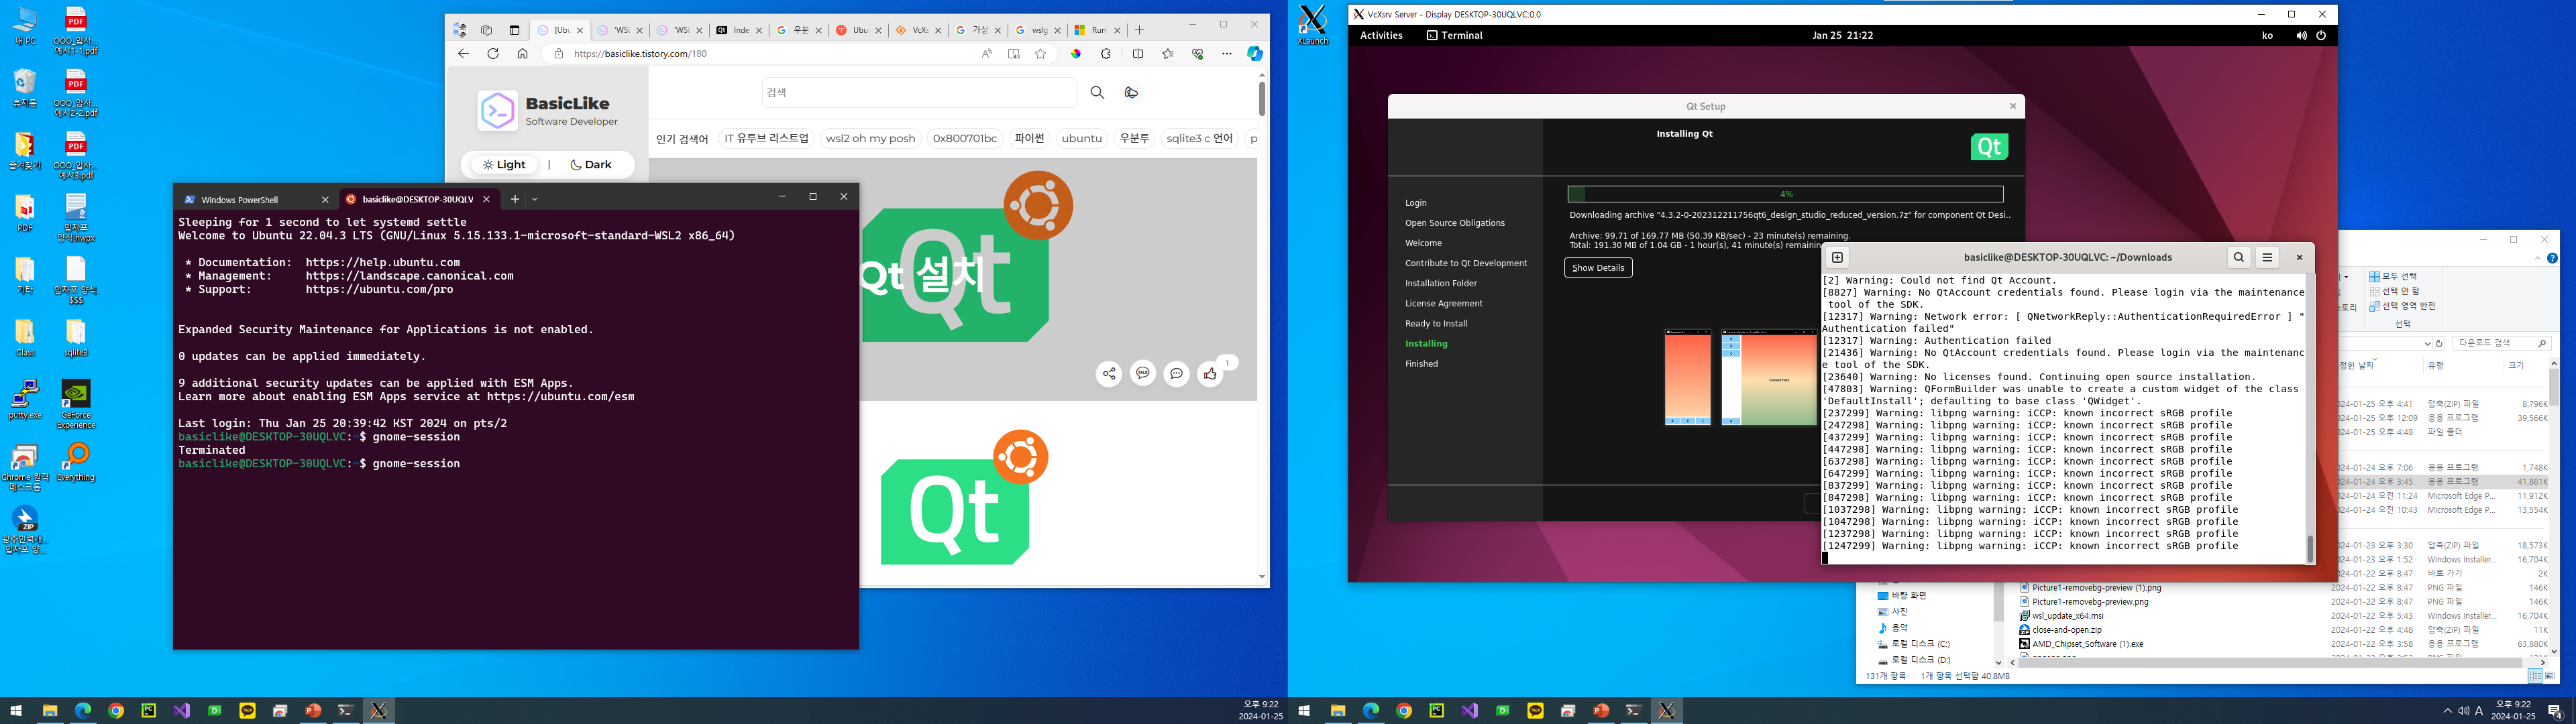
Task: Click the GNOME volume icon in the top bar
Action: (x=2301, y=35)
